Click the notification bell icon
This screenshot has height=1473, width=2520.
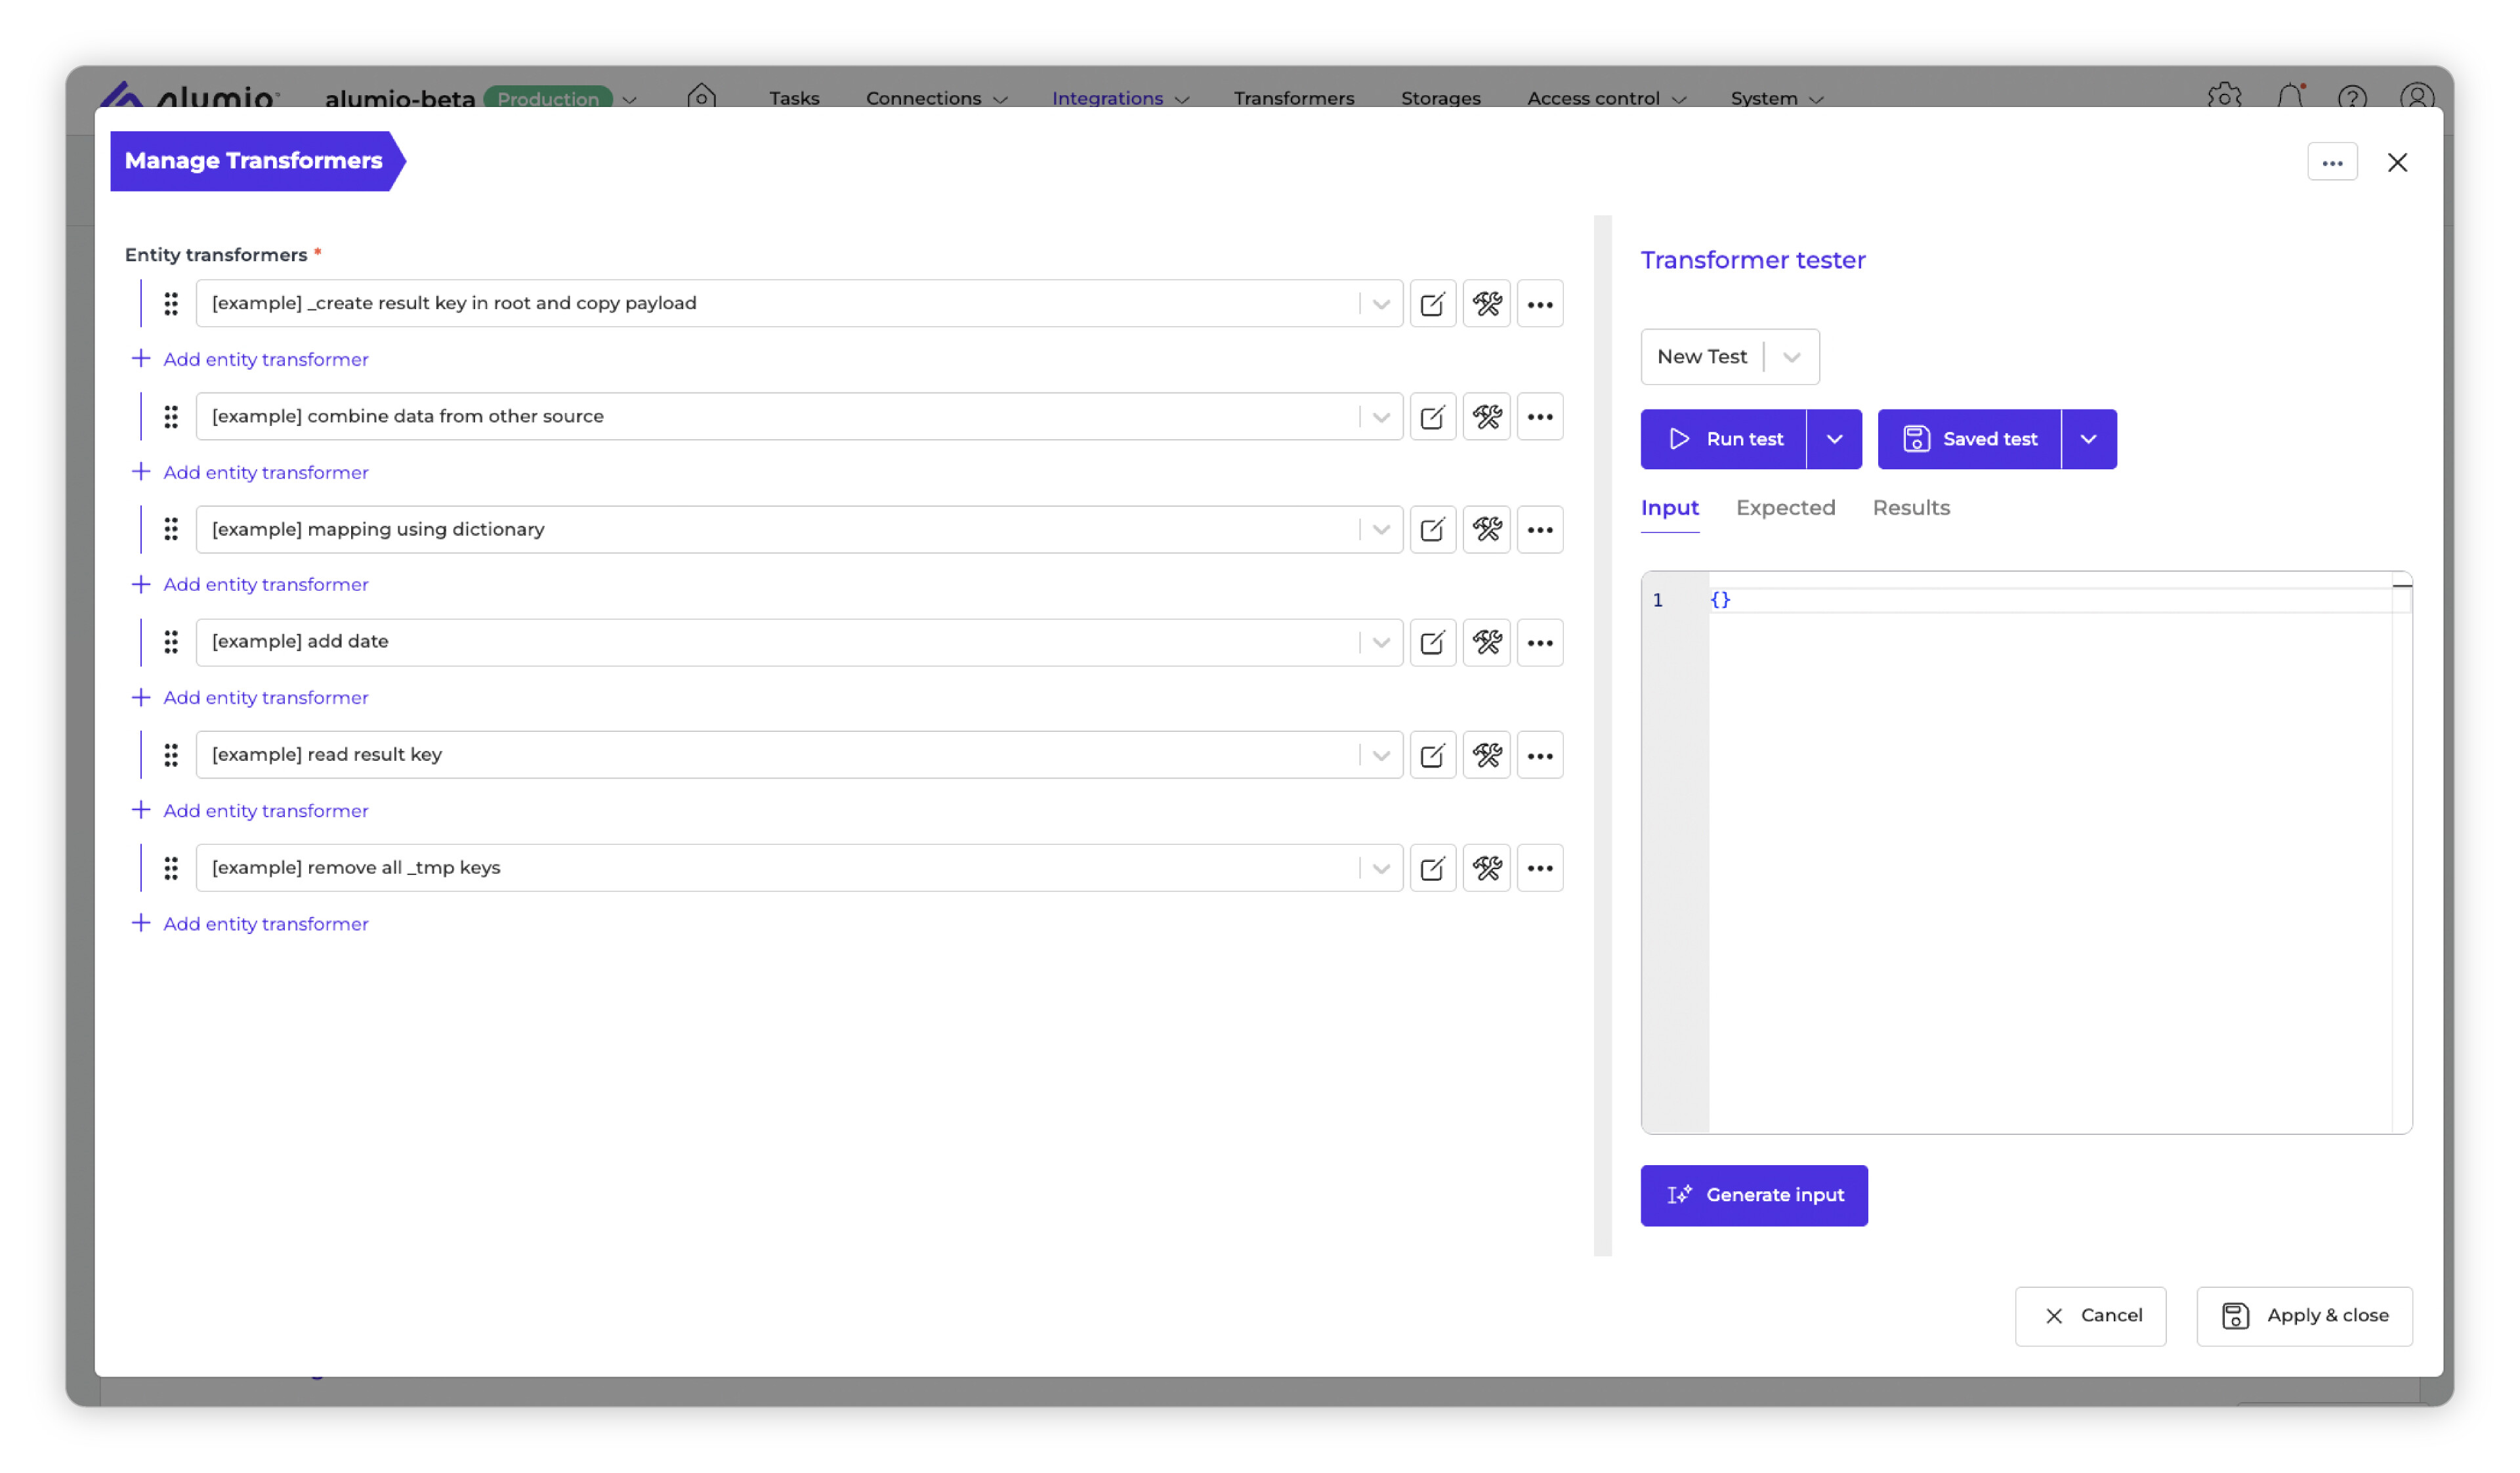point(2290,97)
